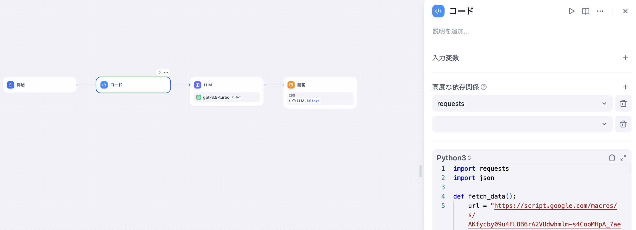
Task: Run the code node from panel header
Action: tap(571, 11)
